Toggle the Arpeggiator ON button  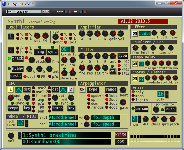click(82, 90)
